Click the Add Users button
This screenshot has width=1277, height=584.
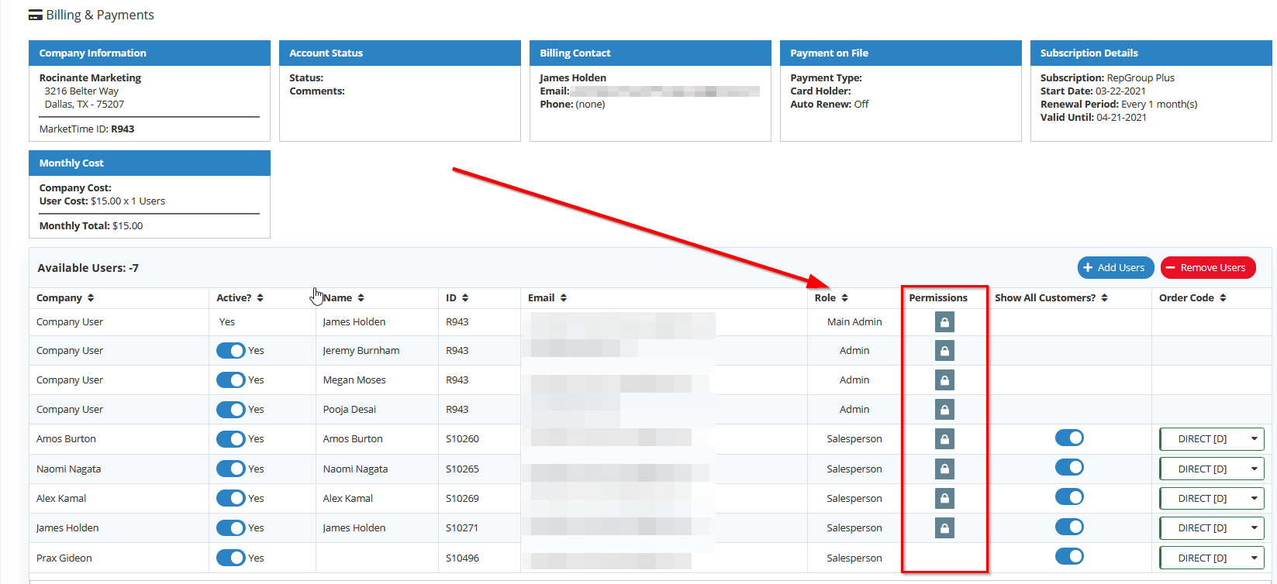tap(1115, 268)
